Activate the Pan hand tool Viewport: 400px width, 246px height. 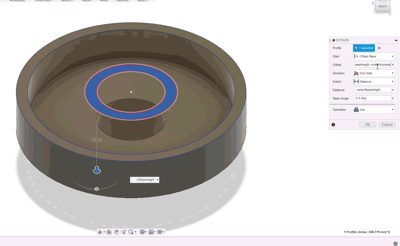[116, 232]
